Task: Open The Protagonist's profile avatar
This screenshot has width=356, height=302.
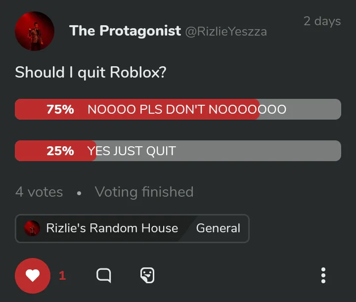Action: click(x=35, y=31)
